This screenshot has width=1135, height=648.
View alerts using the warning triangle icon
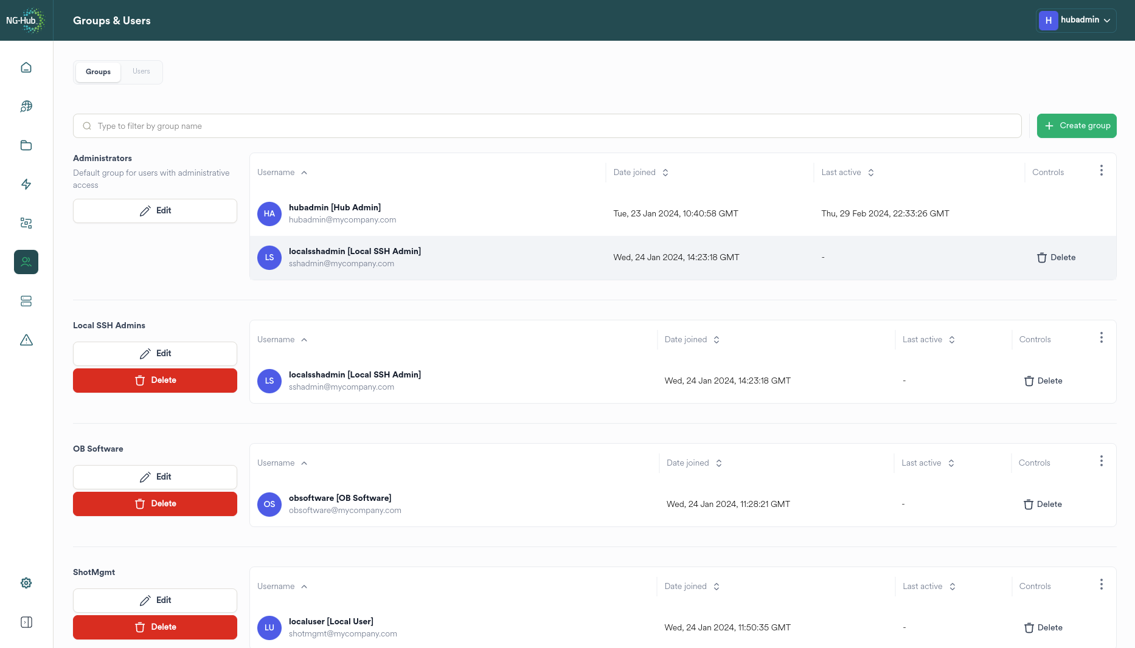[x=26, y=340]
